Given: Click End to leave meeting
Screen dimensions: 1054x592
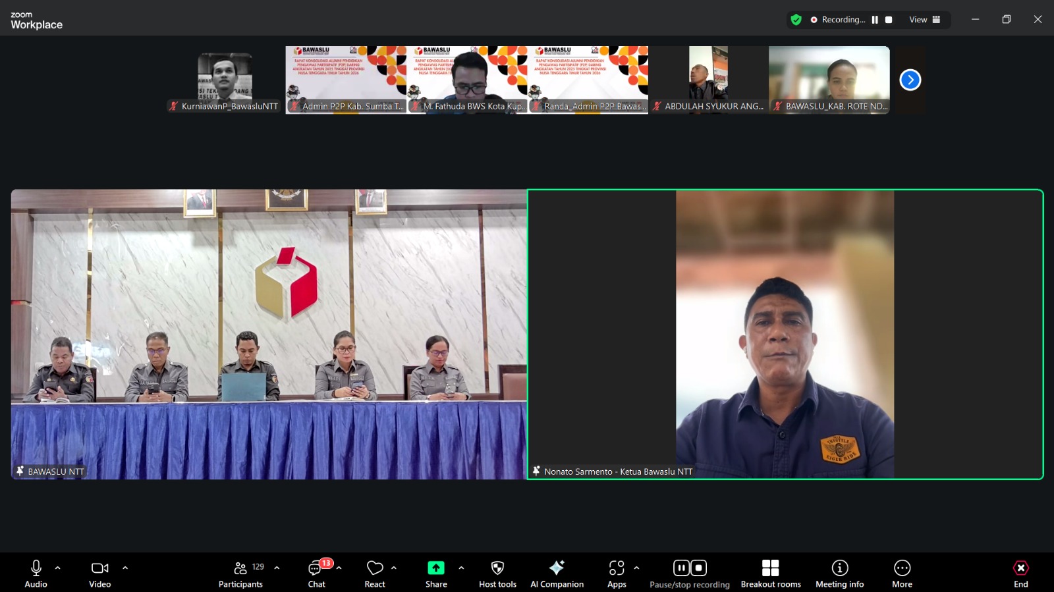Looking at the screenshot, I should [x=1020, y=573].
